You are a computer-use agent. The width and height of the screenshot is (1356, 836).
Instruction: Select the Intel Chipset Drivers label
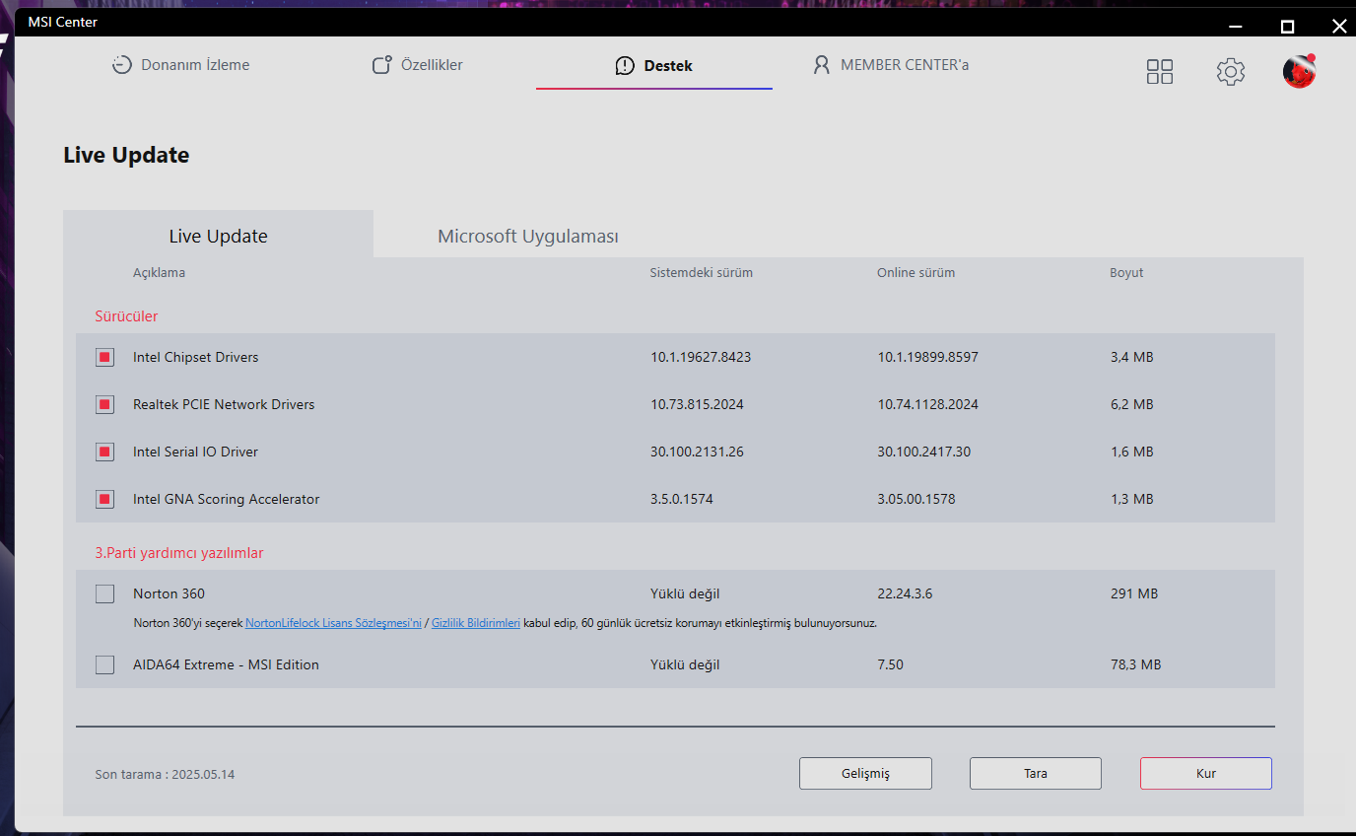click(196, 357)
